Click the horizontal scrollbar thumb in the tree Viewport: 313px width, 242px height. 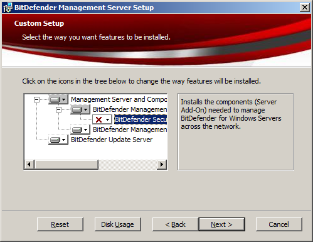[66, 165]
